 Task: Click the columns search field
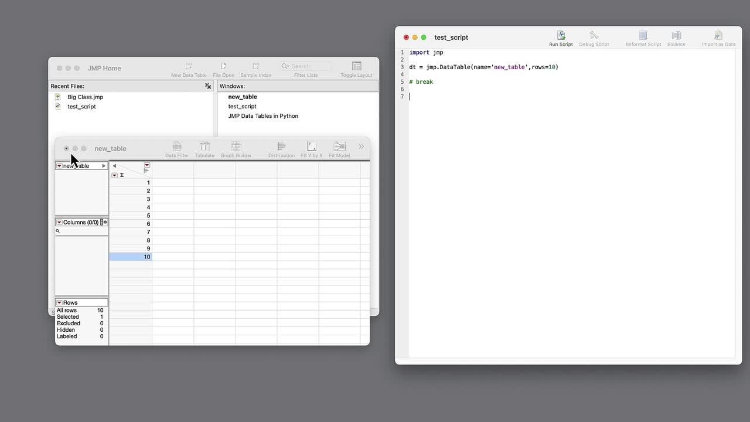82,232
